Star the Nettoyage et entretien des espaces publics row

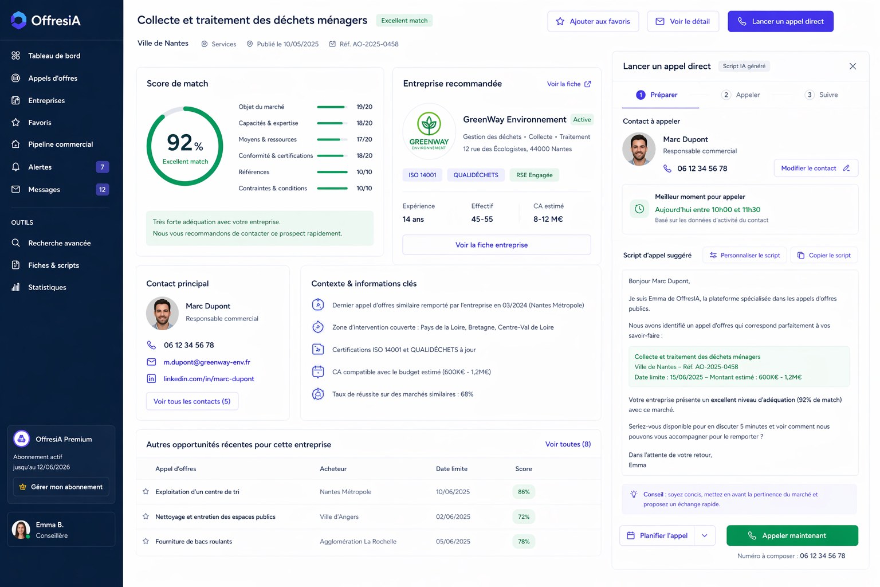146,516
